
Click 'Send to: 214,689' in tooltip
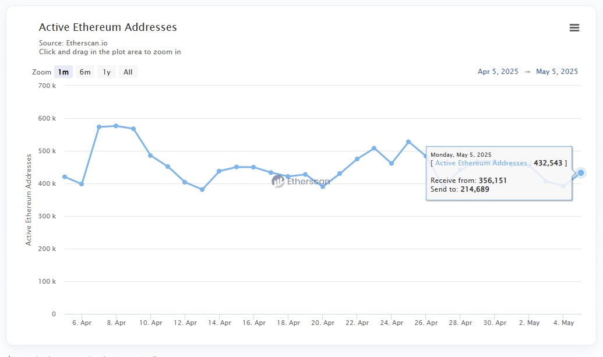coord(460,189)
